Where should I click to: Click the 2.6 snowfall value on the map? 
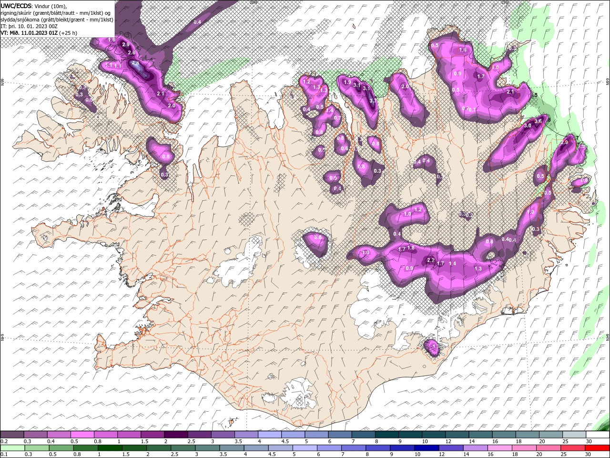point(132,52)
